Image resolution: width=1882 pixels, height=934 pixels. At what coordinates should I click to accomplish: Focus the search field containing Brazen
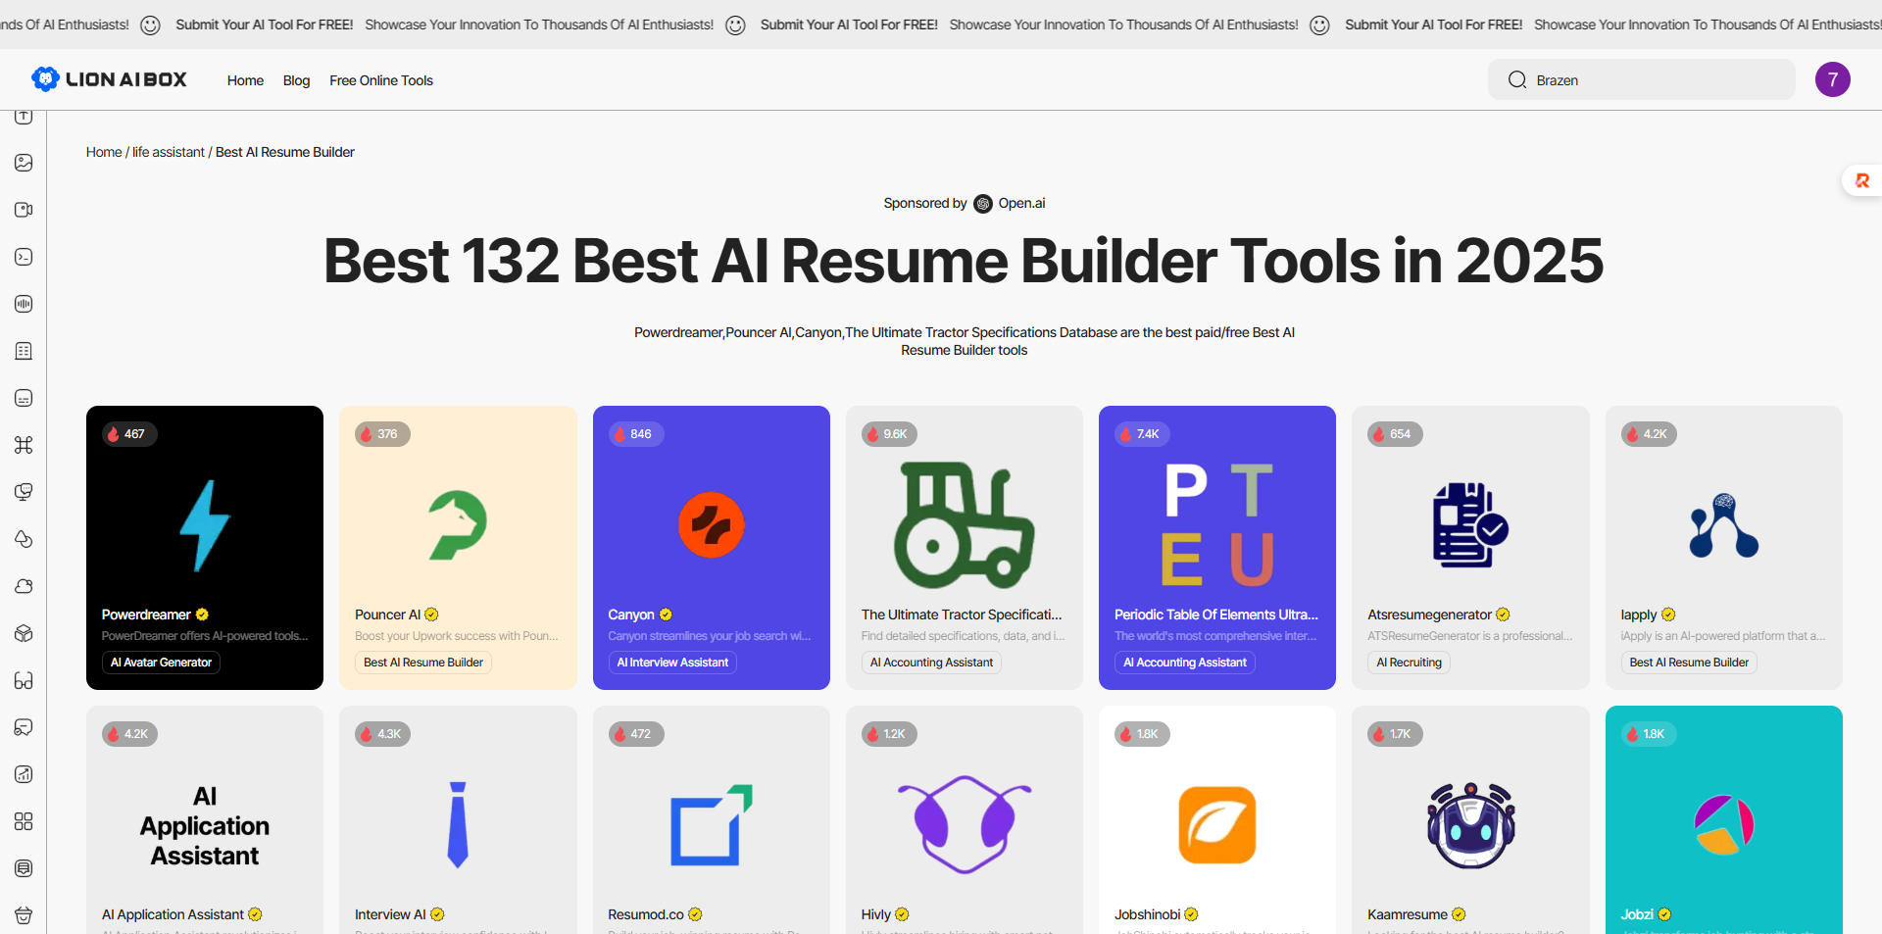coord(1657,80)
